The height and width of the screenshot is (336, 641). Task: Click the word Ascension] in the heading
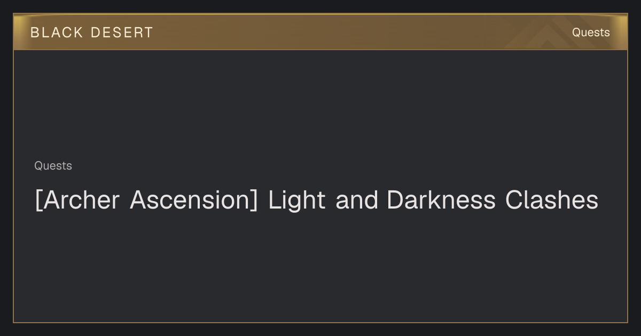click(x=194, y=201)
